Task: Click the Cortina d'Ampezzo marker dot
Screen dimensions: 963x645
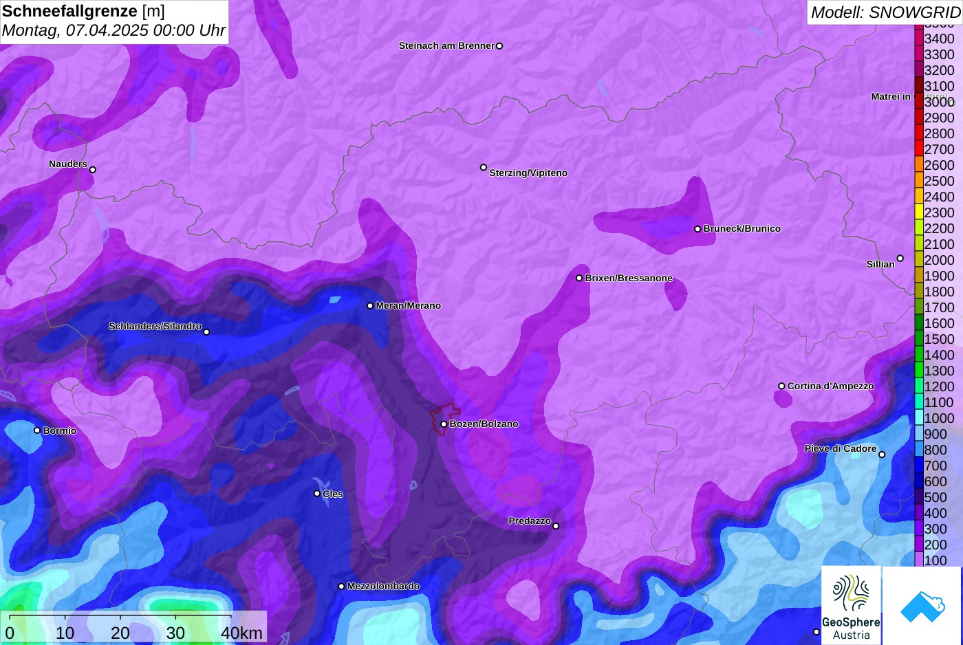Action: [781, 386]
